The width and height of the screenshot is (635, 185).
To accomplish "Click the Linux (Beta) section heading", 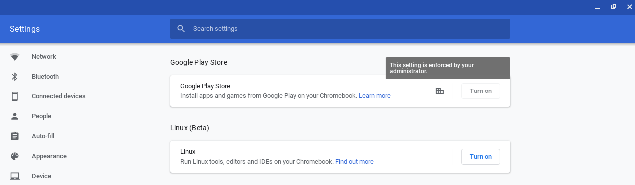I will click(190, 128).
